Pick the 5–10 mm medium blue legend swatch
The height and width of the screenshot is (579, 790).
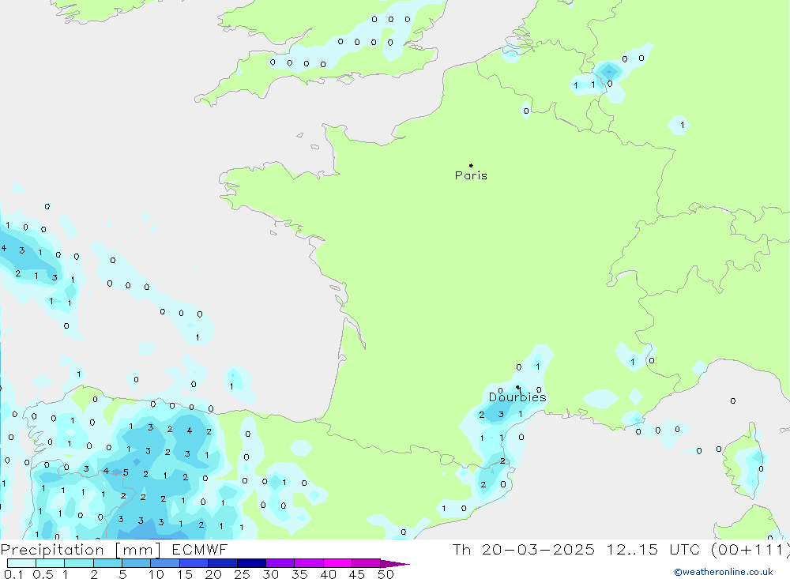point(136,563)
